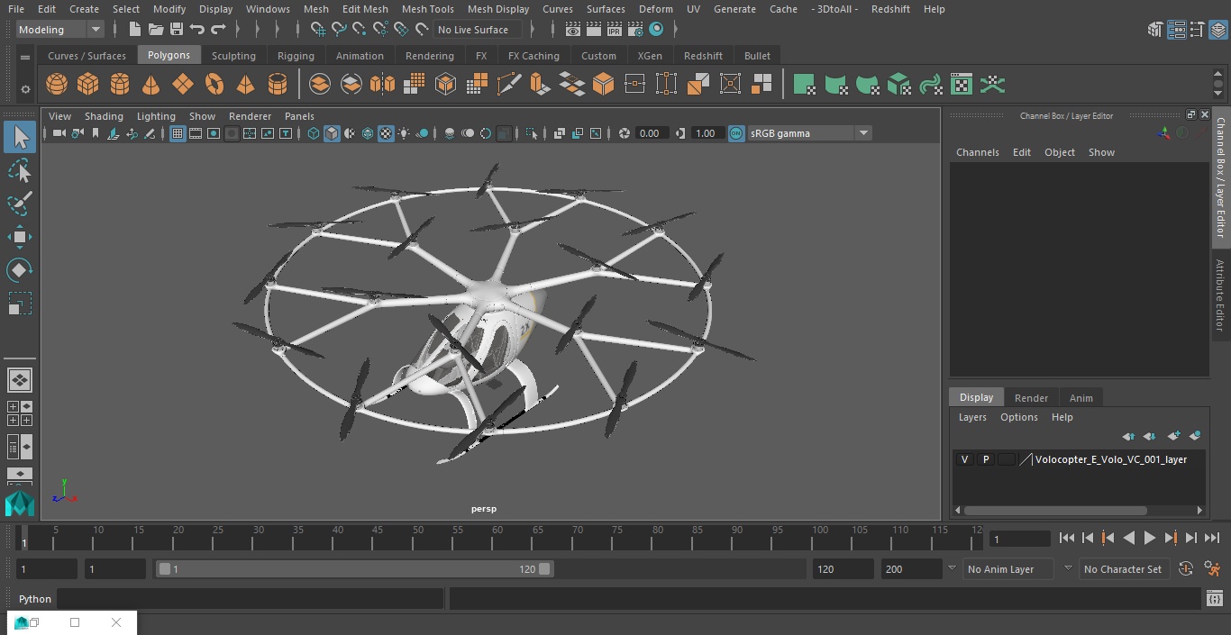Open the Options menu in Layer Editor

(1019, 417)
